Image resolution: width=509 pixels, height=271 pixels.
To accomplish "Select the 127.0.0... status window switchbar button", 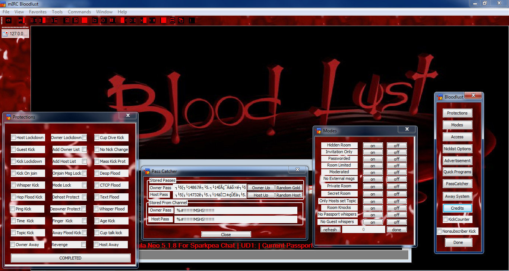I will click(x=15, y=34).
